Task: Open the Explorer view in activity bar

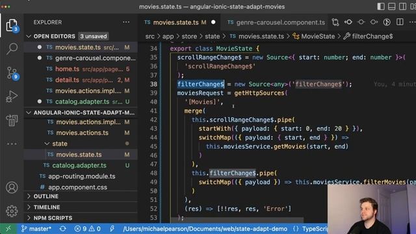Action: 12,26
